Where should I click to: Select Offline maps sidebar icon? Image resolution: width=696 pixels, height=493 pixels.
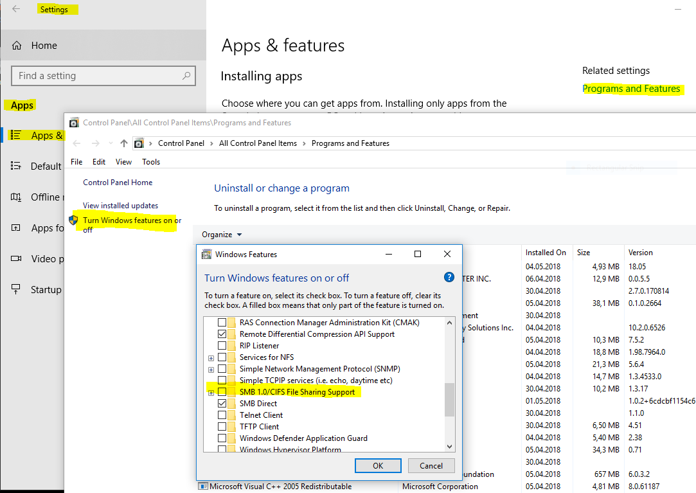pyautogui.click(x=15, y=197)
